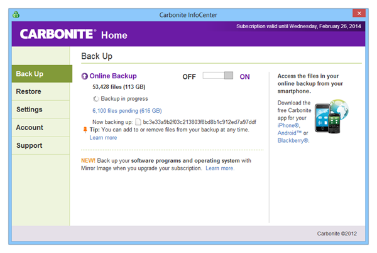
Task: Click the Carbonite ©2012 footer text
Action: point(337,234)
